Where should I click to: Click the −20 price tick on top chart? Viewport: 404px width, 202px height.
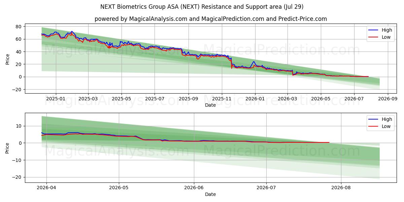pyautogui.click(x=17, y=90)
